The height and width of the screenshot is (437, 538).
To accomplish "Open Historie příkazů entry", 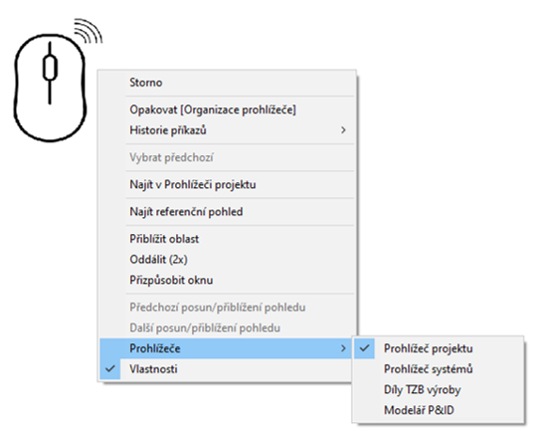I will (227, 129).
